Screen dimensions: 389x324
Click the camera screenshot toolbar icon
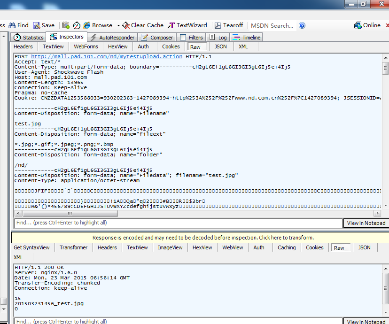66,25
